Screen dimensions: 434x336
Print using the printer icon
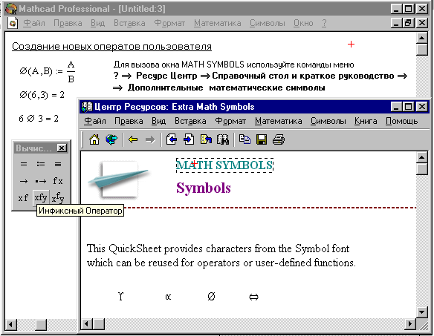279,139
